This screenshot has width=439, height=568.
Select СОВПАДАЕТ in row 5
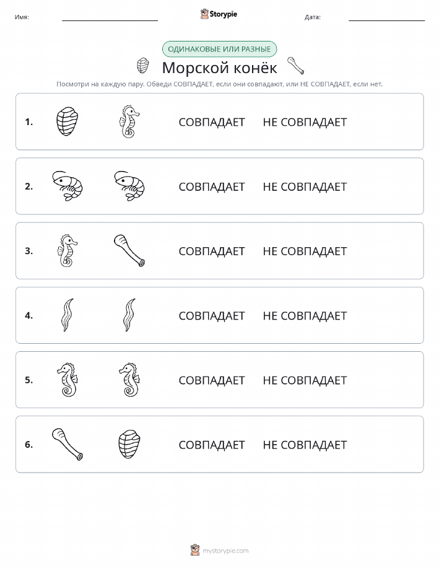[x=212, y=380]
